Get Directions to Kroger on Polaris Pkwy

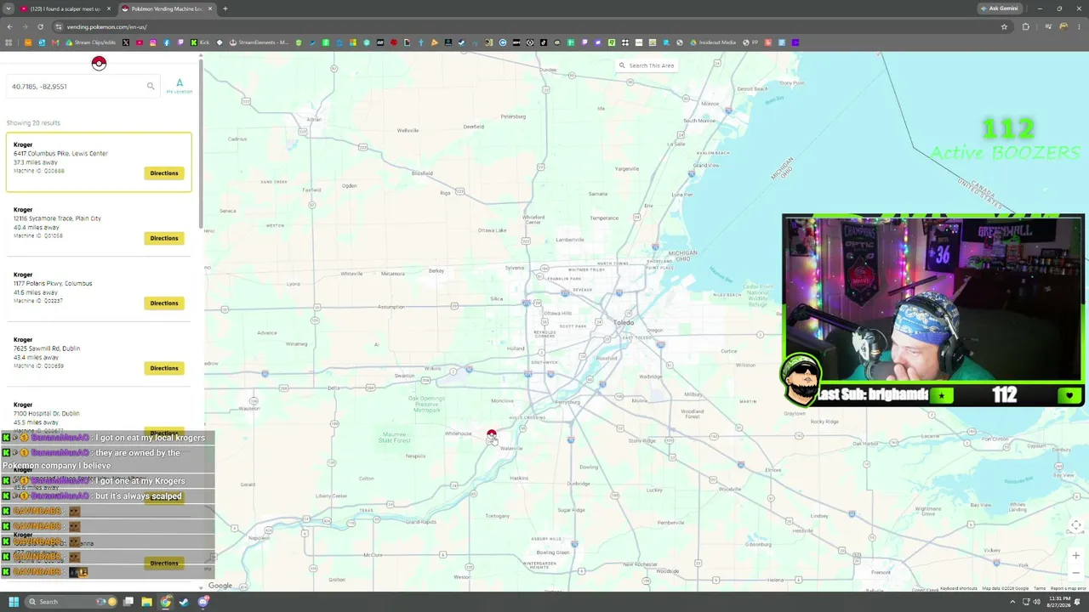(164, 303)
